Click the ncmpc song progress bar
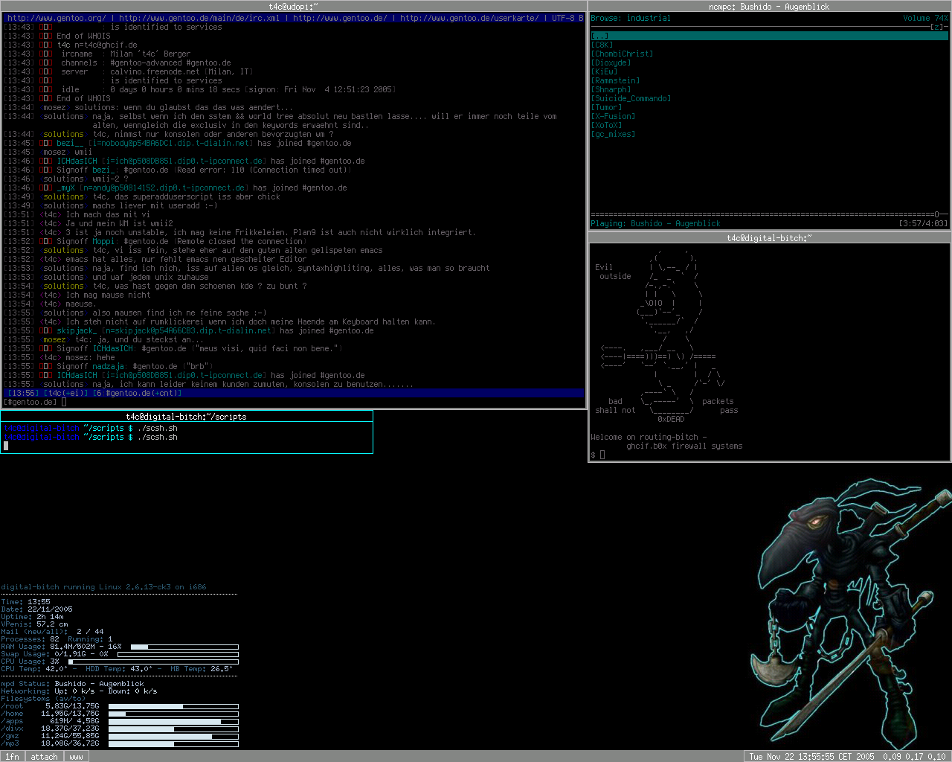The image size is (952, 762). (x=769, y=214)
